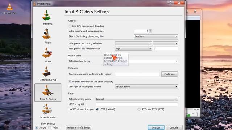Click the Optical drive section label

(x=74, y=56)
